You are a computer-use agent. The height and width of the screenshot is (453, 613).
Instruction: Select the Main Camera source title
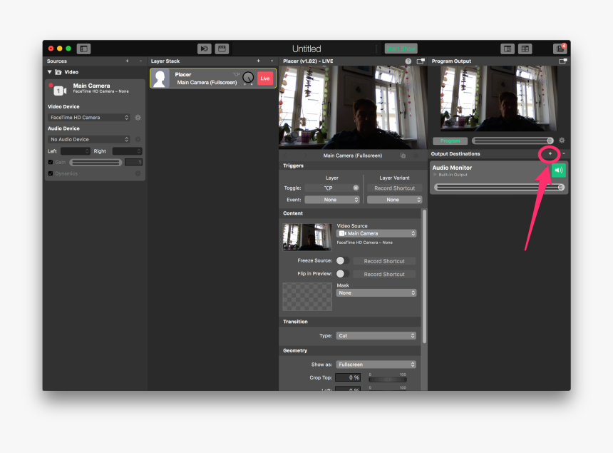point(91,86)
